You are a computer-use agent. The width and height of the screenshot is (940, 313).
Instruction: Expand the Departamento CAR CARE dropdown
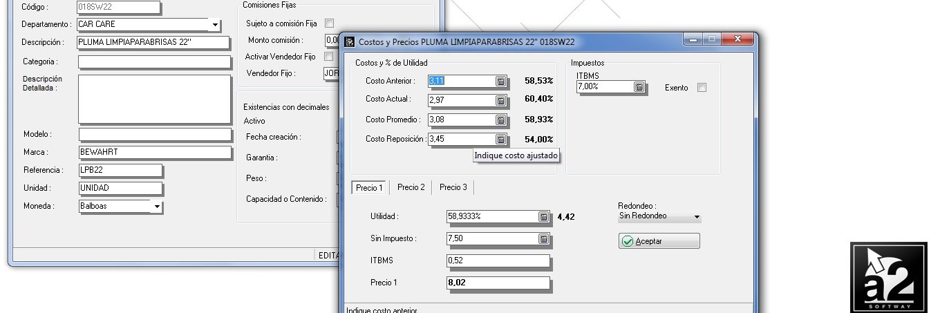(215, 25)
